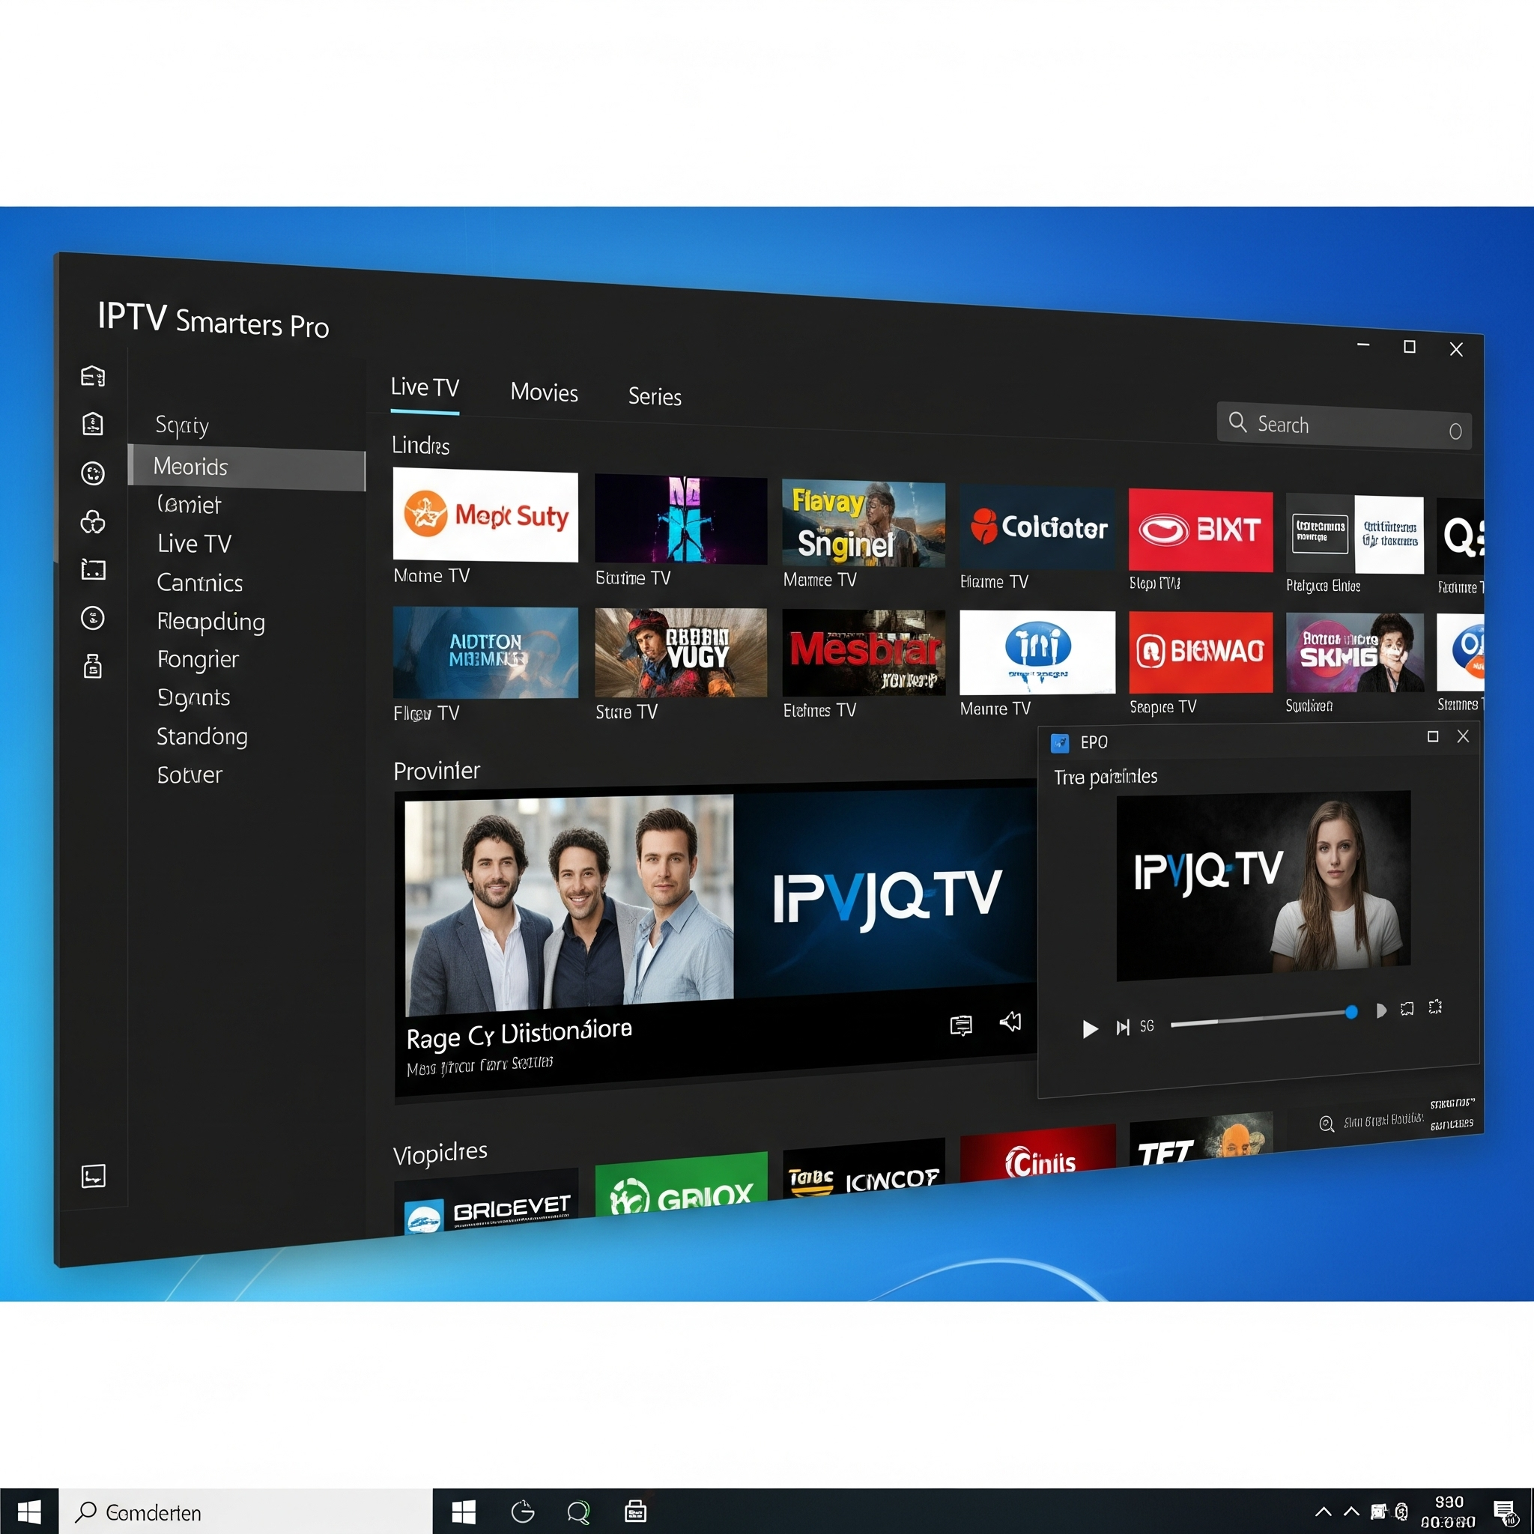Open the smiley face rail icon under the second icon
Image resolution: width=1534 pixels, height=1534 pixels.
click(93, 473)
